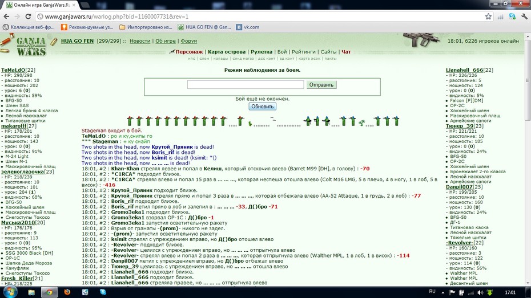Open Lianahell_666 profile in right list
531x298 pixels.
[465, 70]
